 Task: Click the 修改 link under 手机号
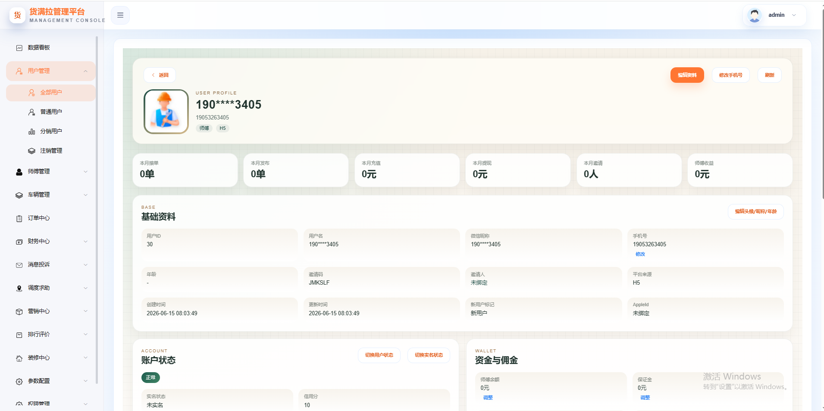point(640,254)
